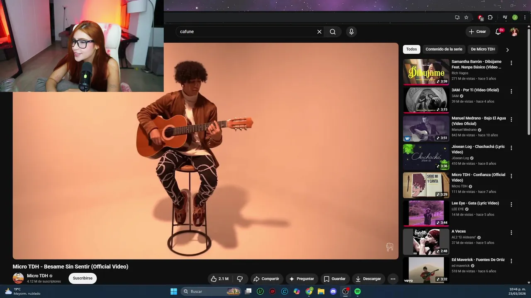
Task: Open YouTube notifications bell
Action: 499,31
